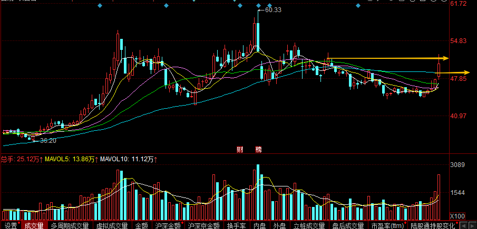The height and width of the screenshot is (229, 477).
Task: Click the 3089 volume axis label
Action: (x=457, y=165)
